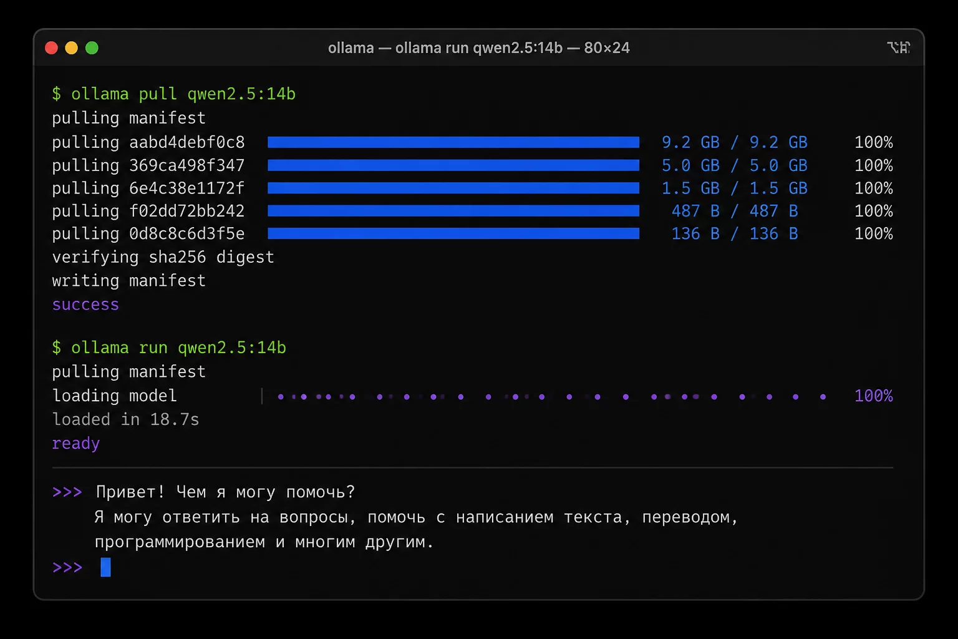Click the 100% value on the 6e4c38e1172f row

pyautogui.click(x=874, y=188)
